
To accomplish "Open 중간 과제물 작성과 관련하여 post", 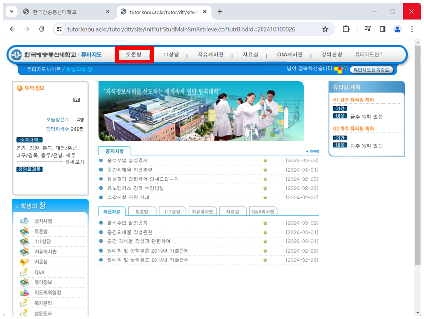I will click(139, 241).
